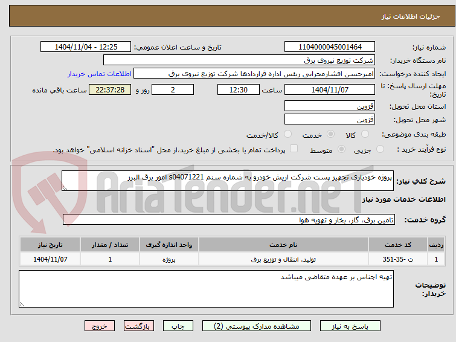Open the اطلاعات تماس خریدار link
This screenshot has height=342, width=456.
point(100,74)
